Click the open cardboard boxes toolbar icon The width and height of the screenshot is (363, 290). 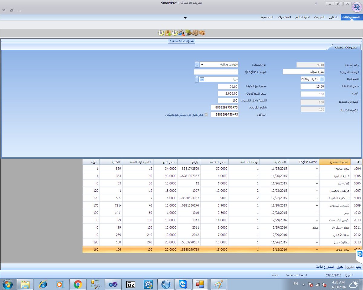click(x=202, y=33)
